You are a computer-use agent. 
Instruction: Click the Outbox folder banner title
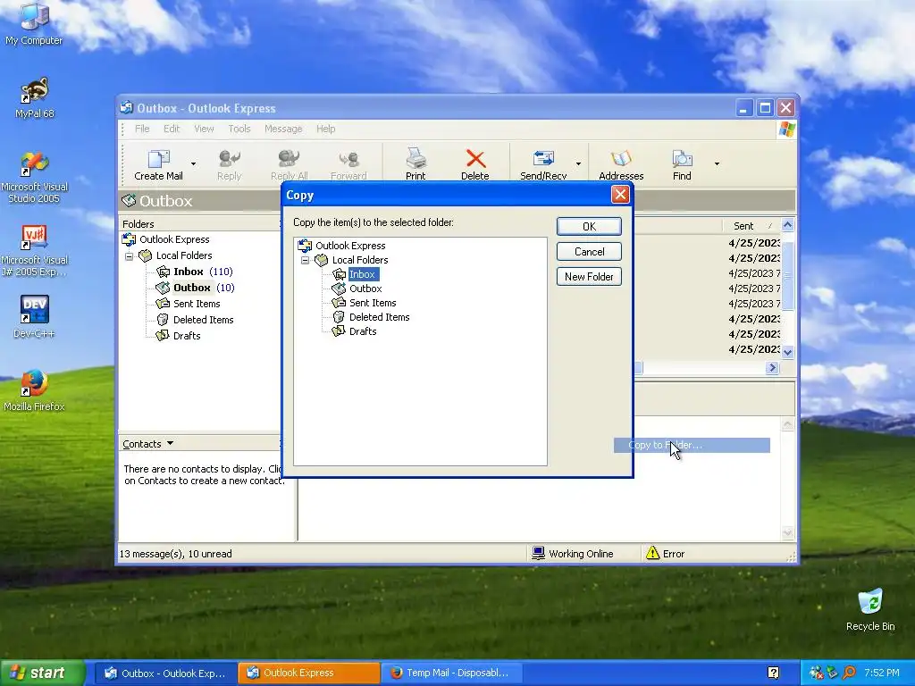click(165, 201)
